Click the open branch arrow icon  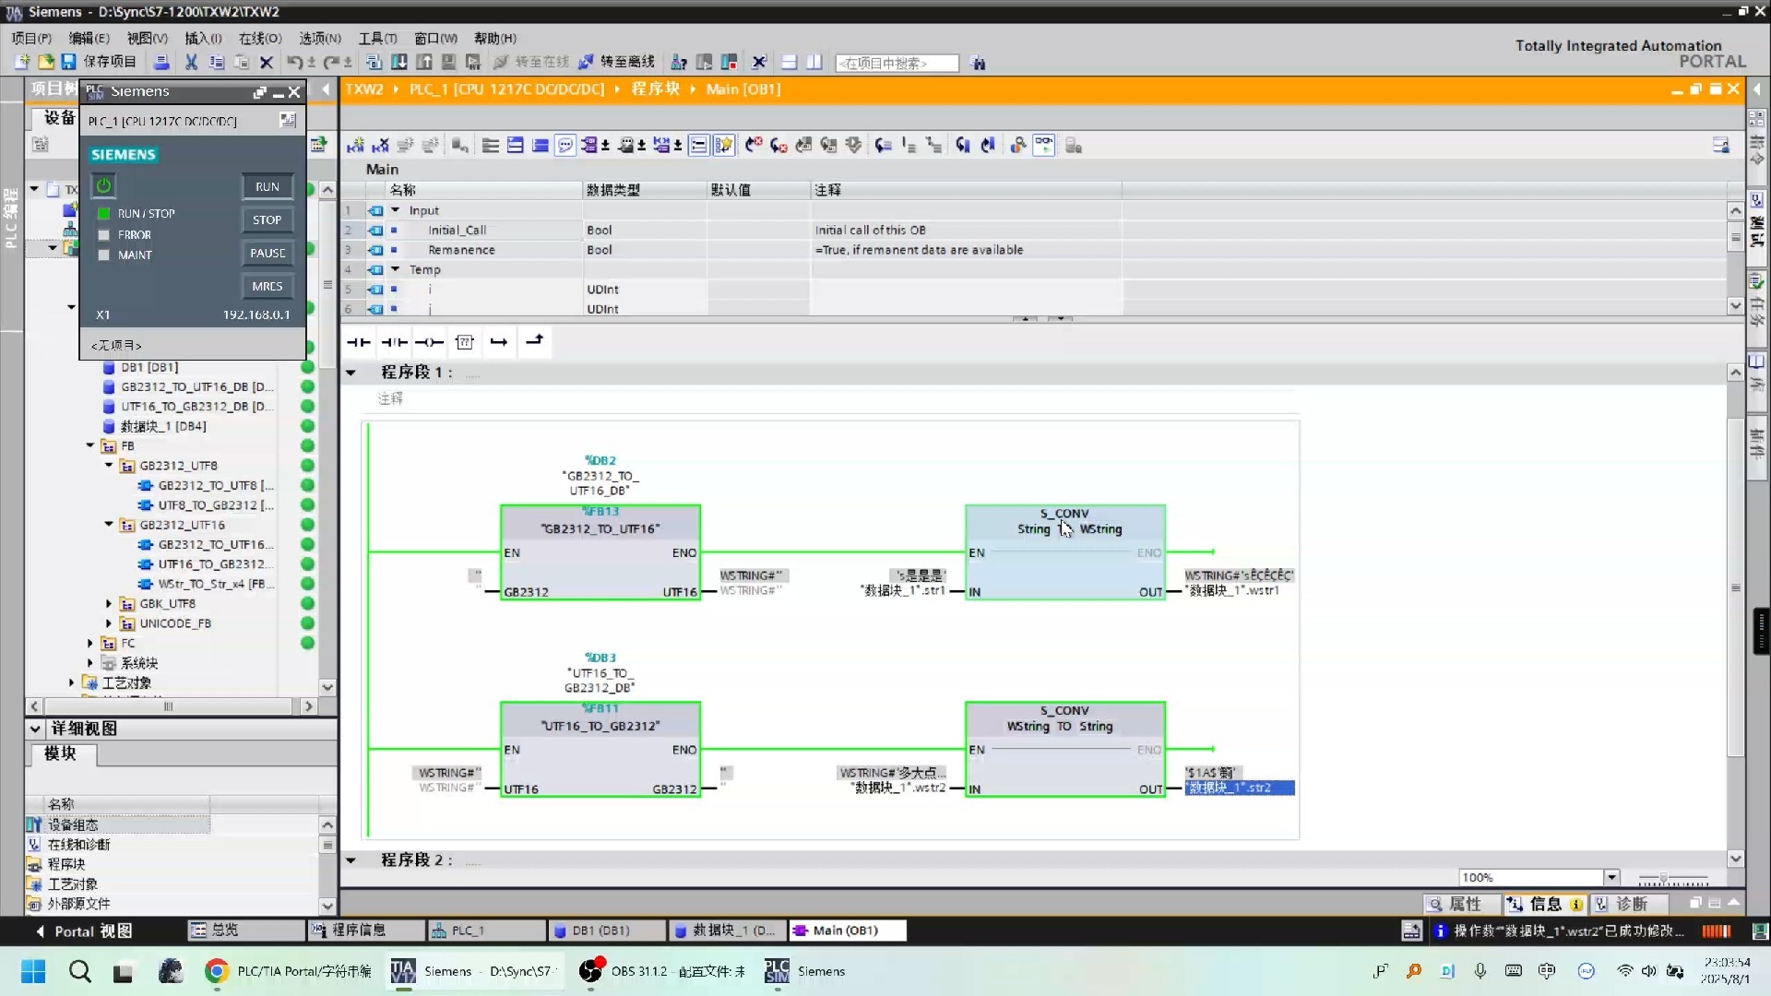(x=499, y=342)
